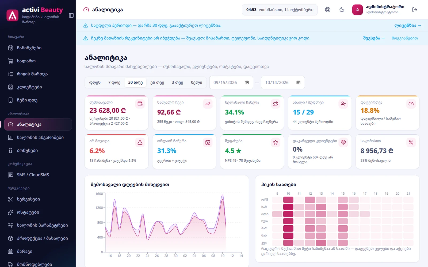Open სერვისები scissors menu item
Screen dimensions: 428x267
(38, 199)
